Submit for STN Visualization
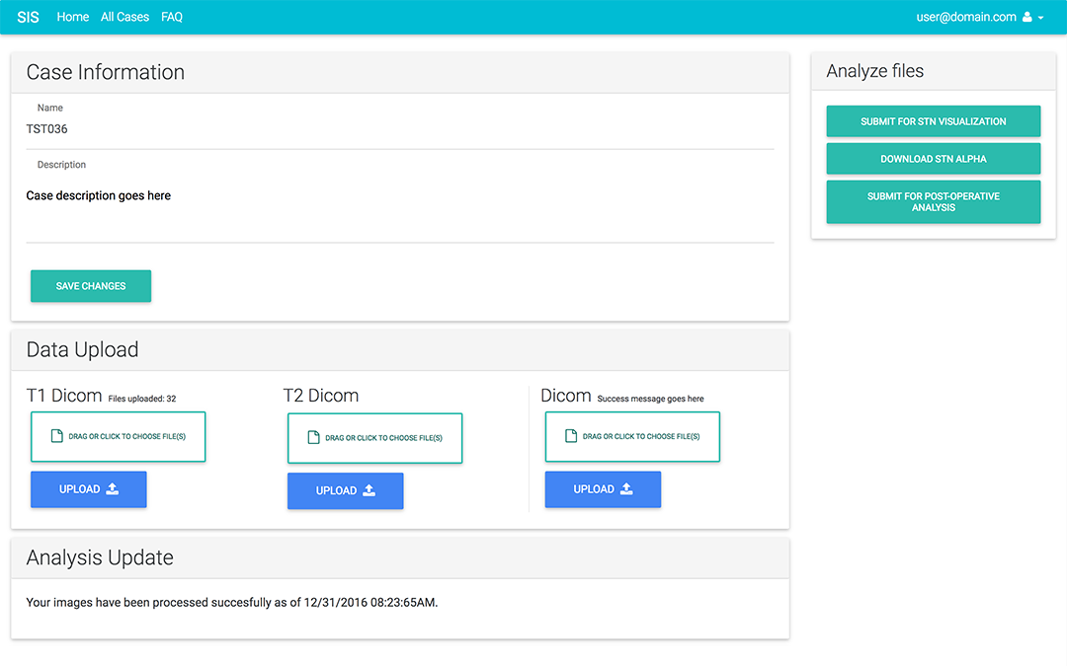The width and height of the screenshot is (1067, 666). point(933,121)
